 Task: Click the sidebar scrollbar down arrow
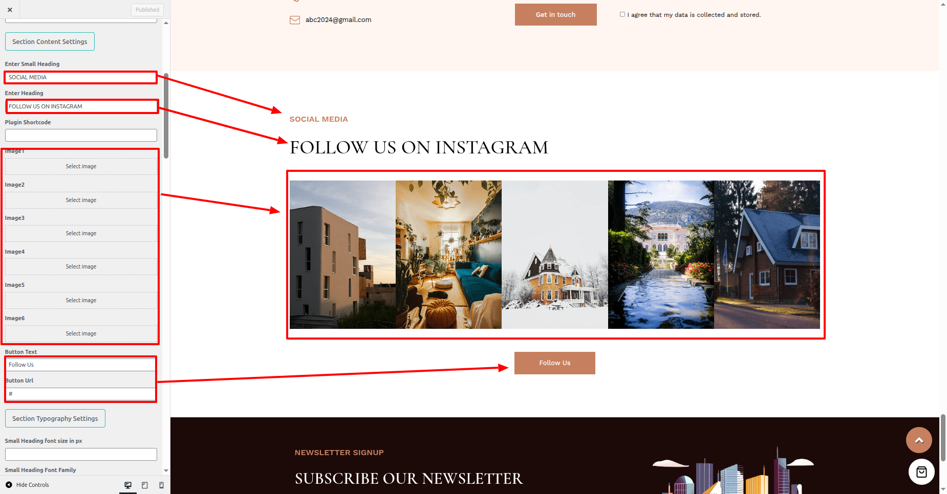[166, 470]
